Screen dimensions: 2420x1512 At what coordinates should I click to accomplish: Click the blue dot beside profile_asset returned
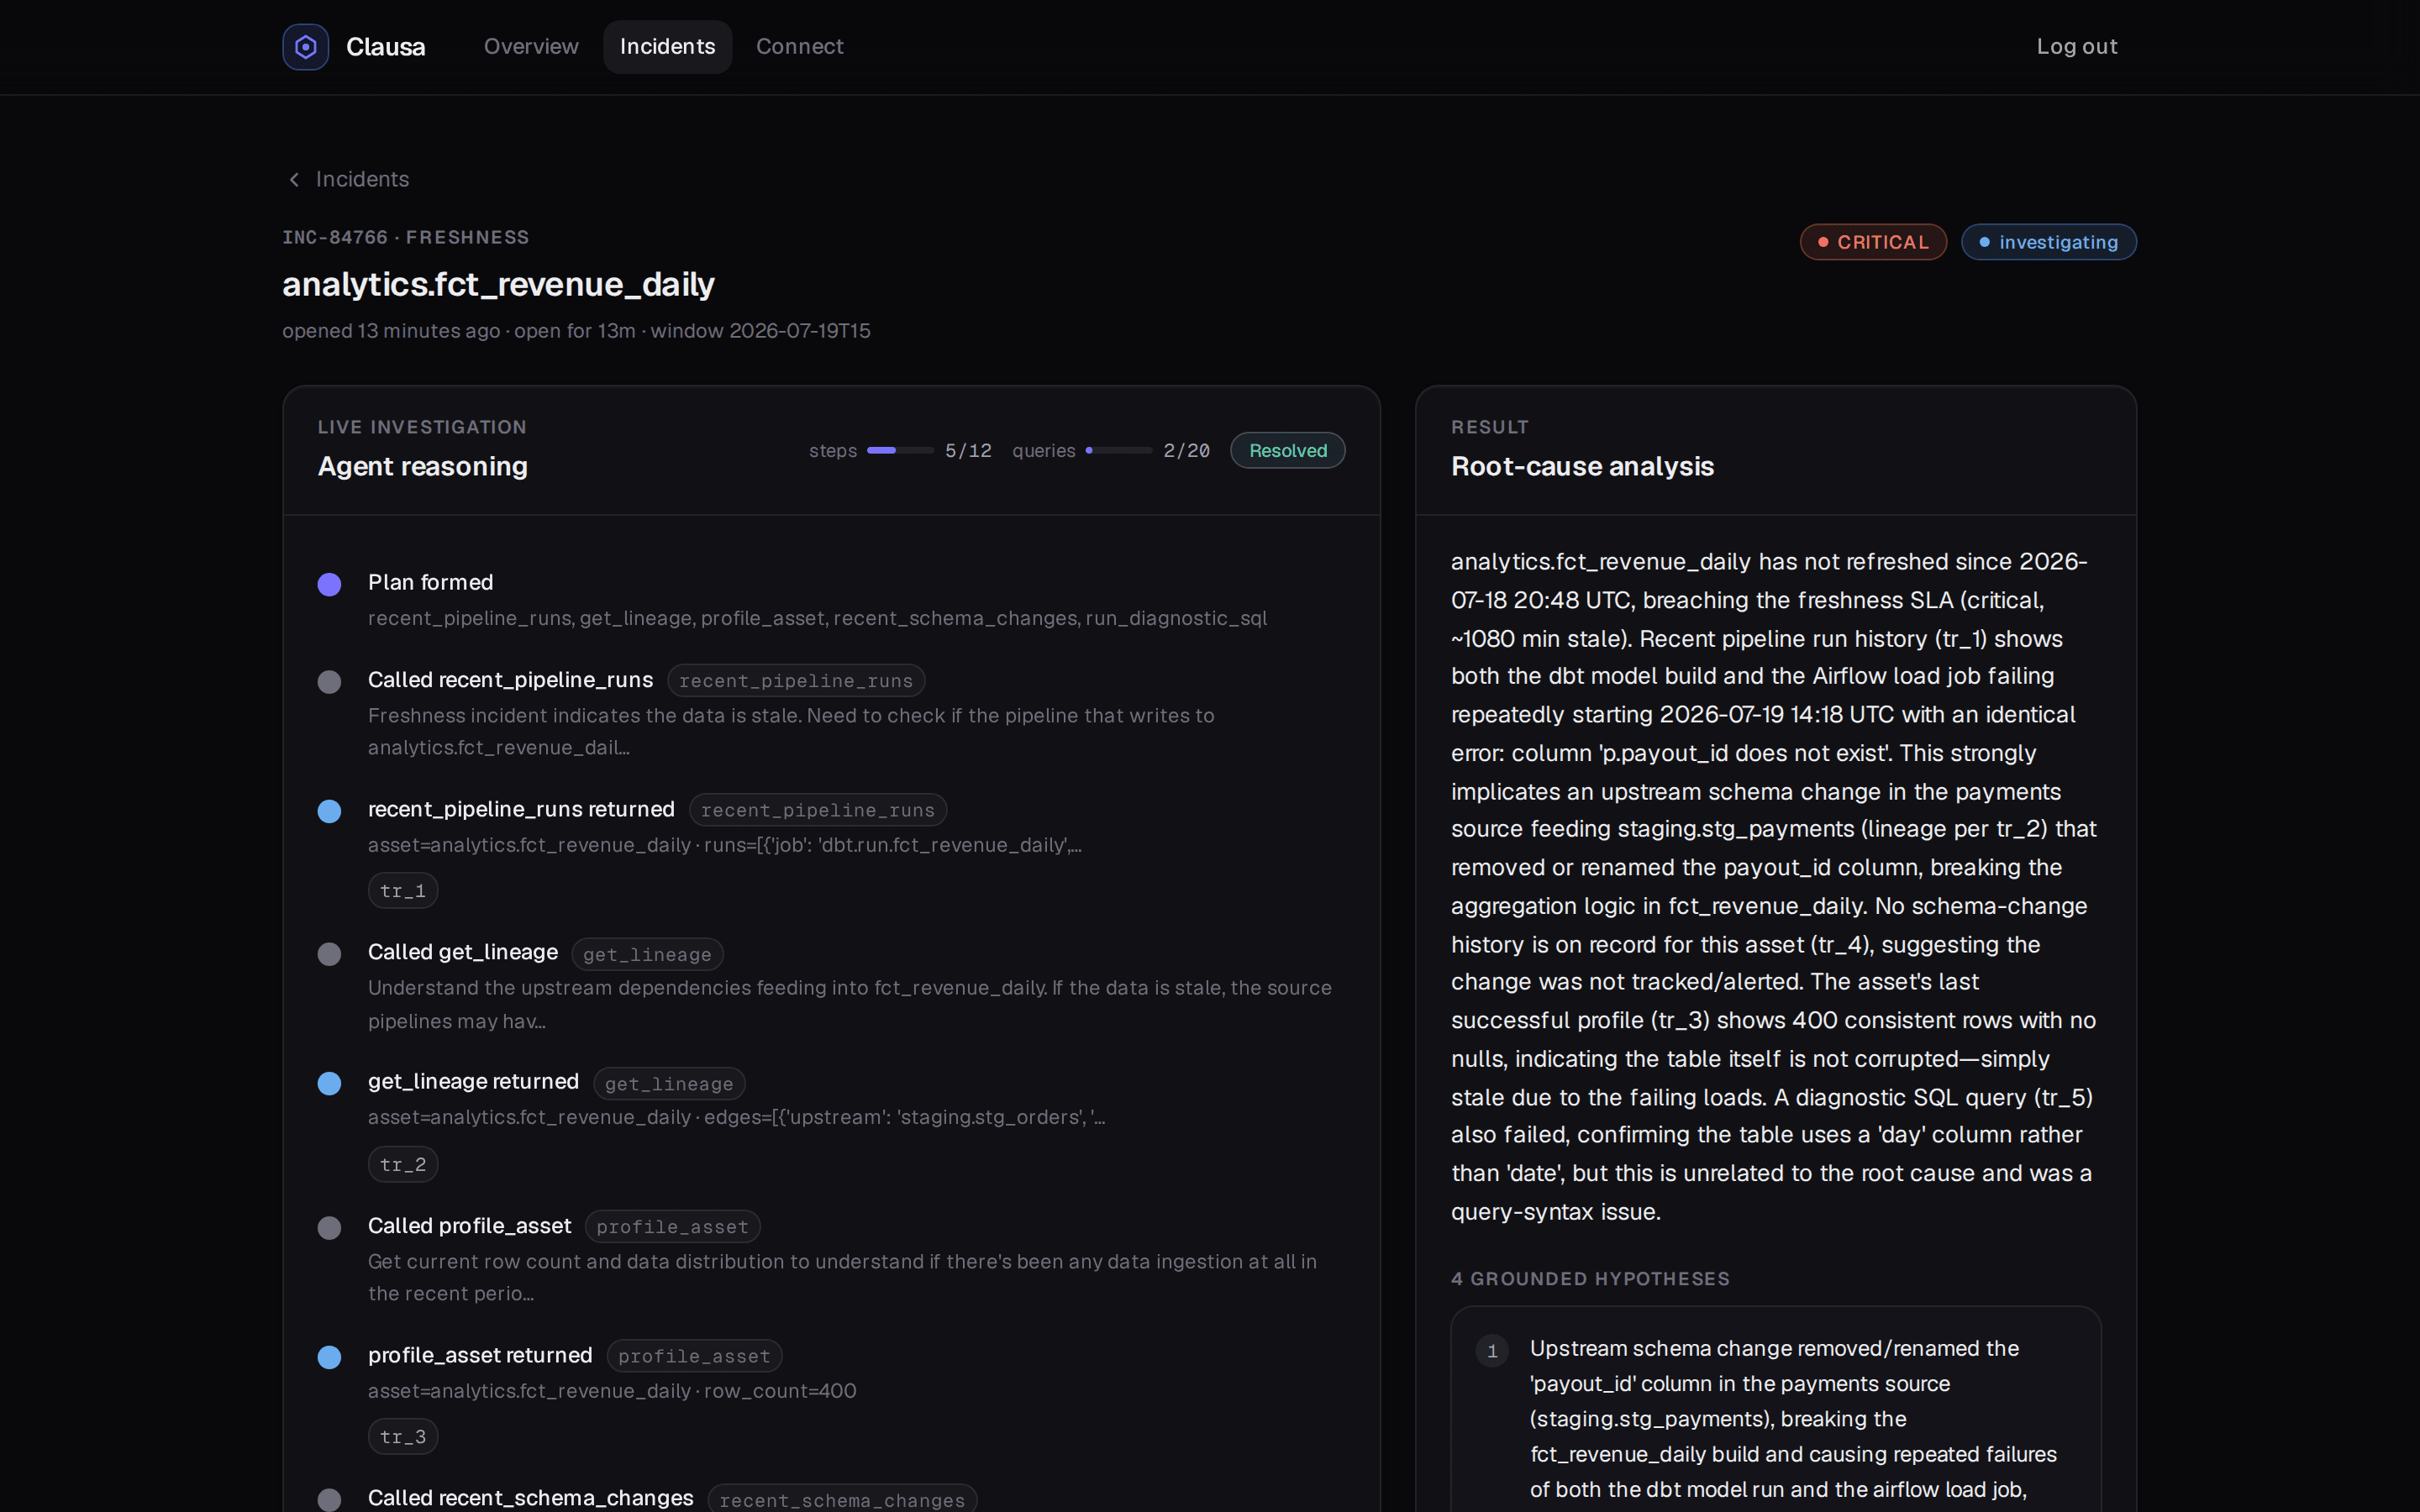point(329,1357)
